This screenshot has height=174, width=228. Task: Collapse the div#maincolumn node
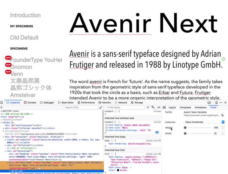coord(5,151)
